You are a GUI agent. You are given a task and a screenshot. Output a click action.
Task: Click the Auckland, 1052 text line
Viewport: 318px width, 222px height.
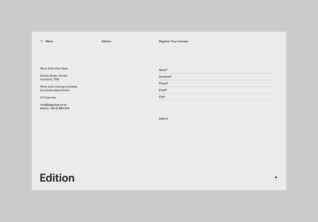click(x=50, y=79)
